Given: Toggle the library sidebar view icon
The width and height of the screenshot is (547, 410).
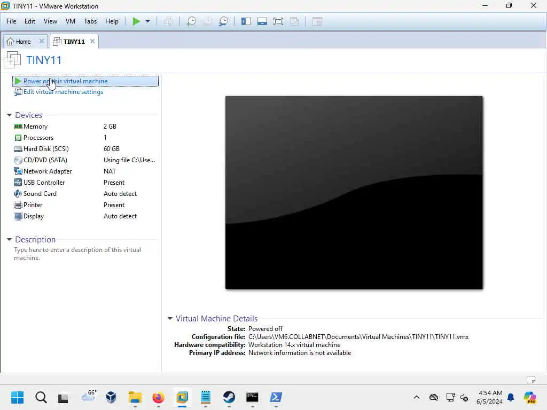Looking at the screenshot, I should click(246, 21).
